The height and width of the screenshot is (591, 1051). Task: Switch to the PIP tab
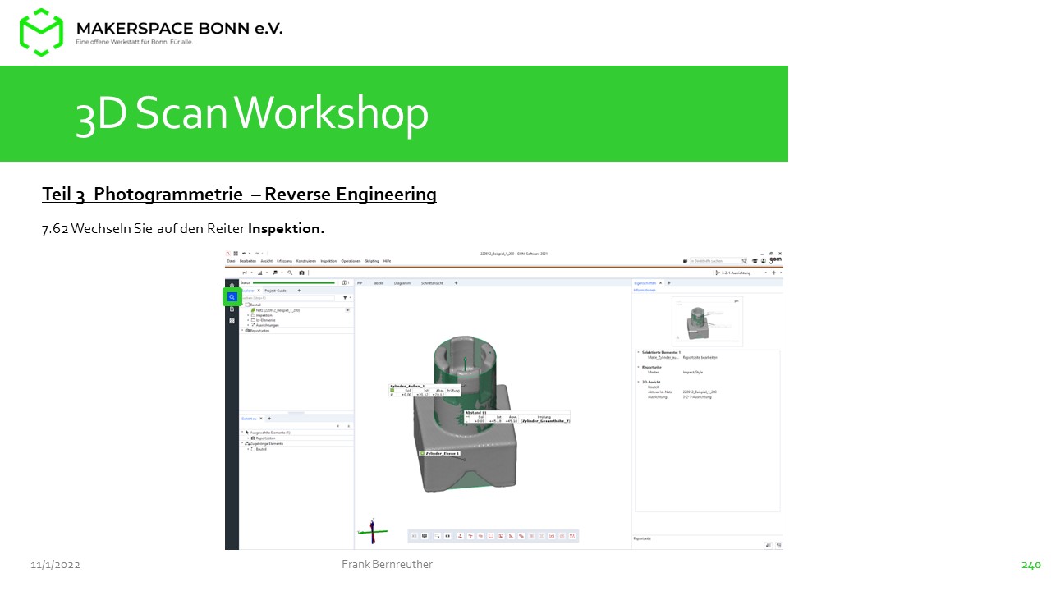[x=360, y=283]
